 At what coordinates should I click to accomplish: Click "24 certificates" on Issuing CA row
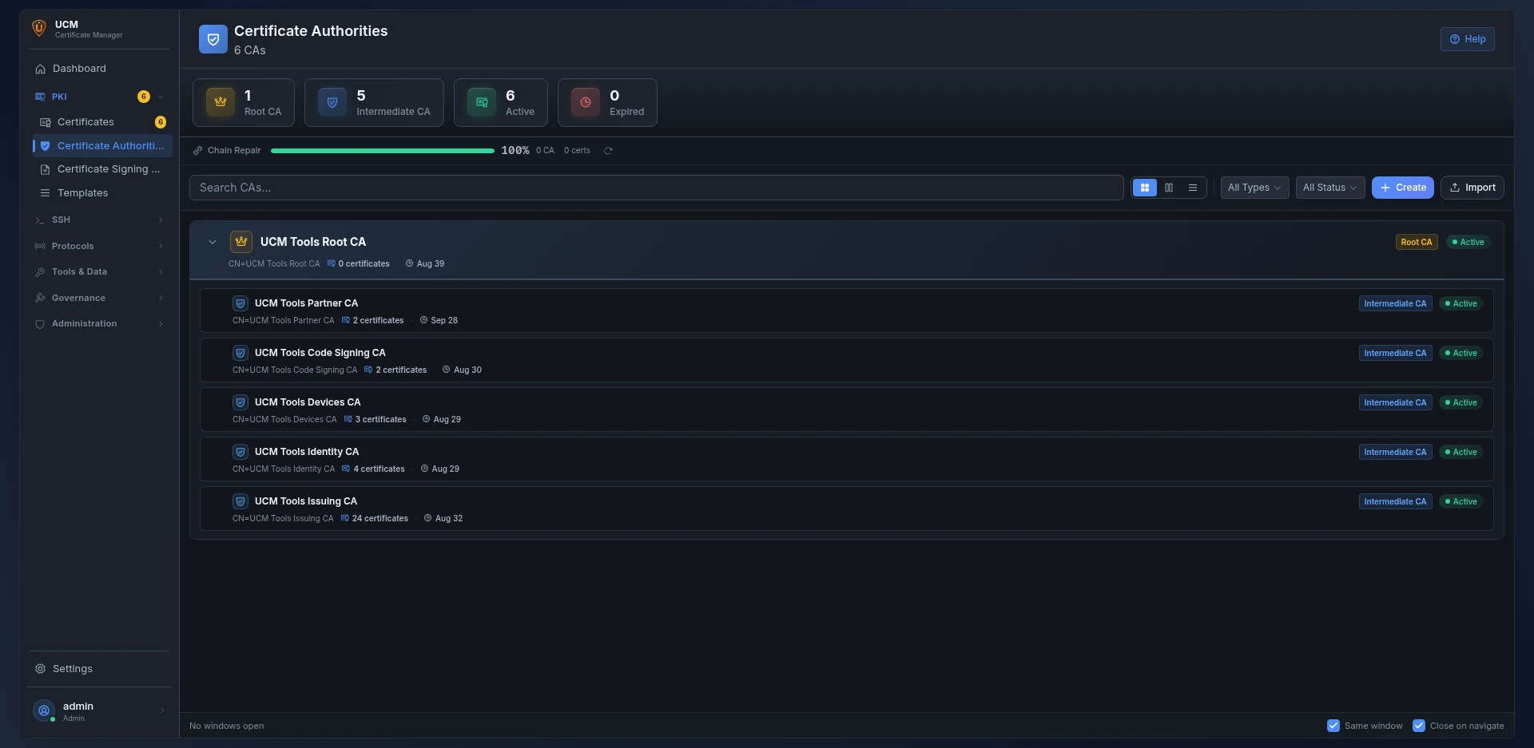pyautogui.click(x=380, y=519)
